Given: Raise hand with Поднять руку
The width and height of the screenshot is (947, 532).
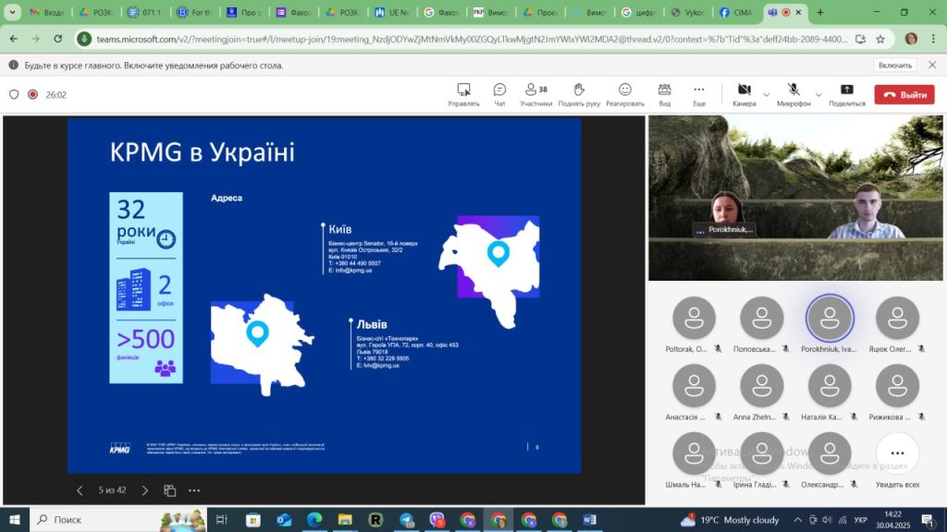Looking at the screenshot, I should pos(579,95).
